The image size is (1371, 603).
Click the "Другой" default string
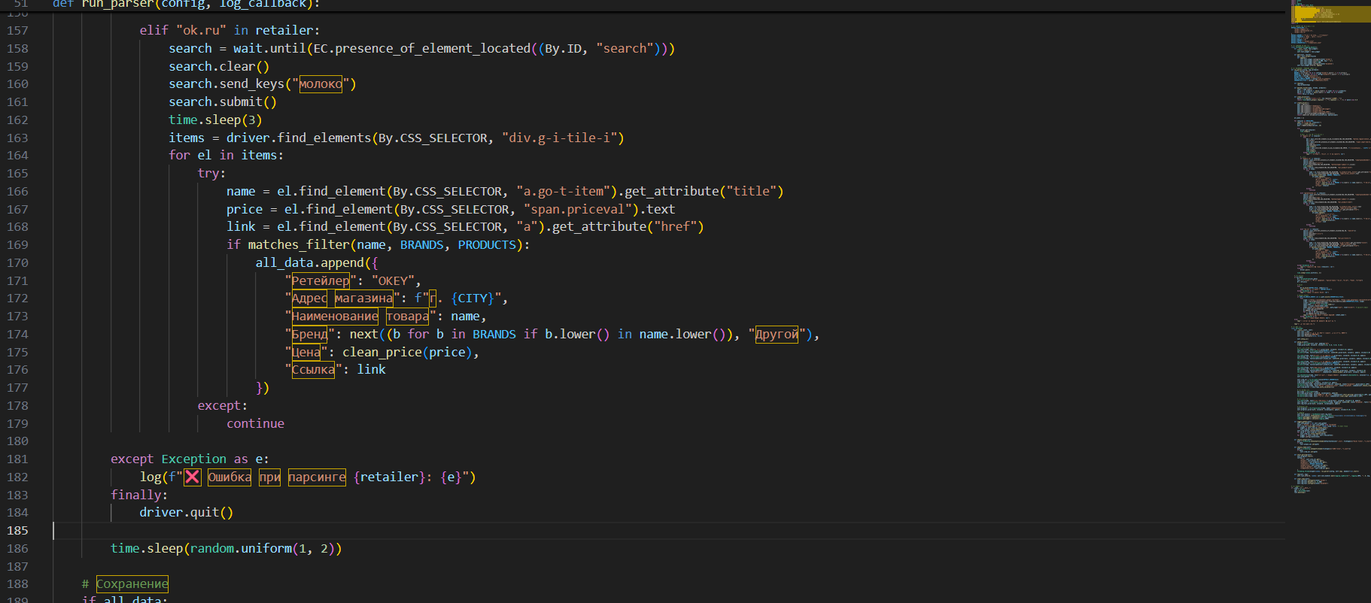tap(777, 334)
